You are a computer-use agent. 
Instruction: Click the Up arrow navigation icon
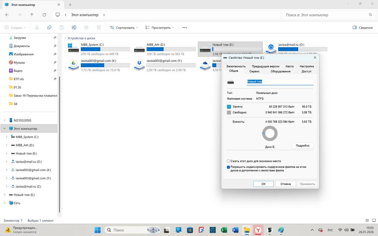coord(32,15)
